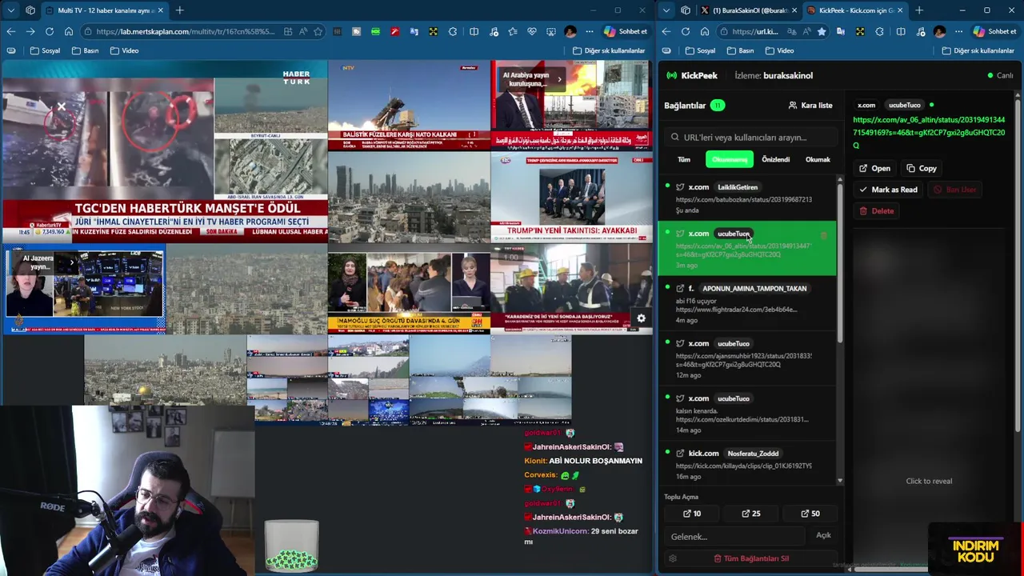Image resolution: width=1024 pixels, height=576 pixels.
Task: Click the trash icon on the highlighted row
Action: click(x=824, y=235)
